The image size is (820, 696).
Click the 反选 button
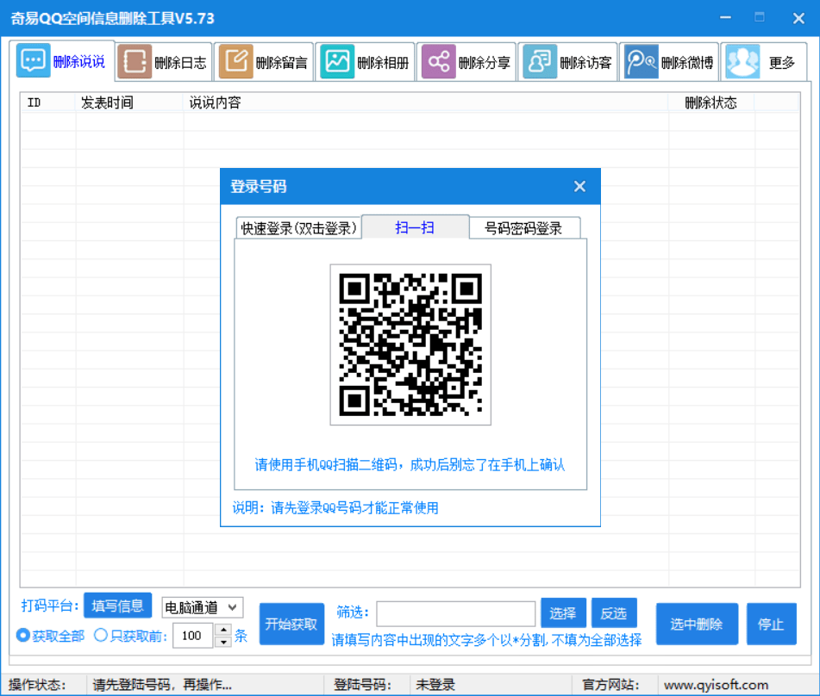point(614,613)
